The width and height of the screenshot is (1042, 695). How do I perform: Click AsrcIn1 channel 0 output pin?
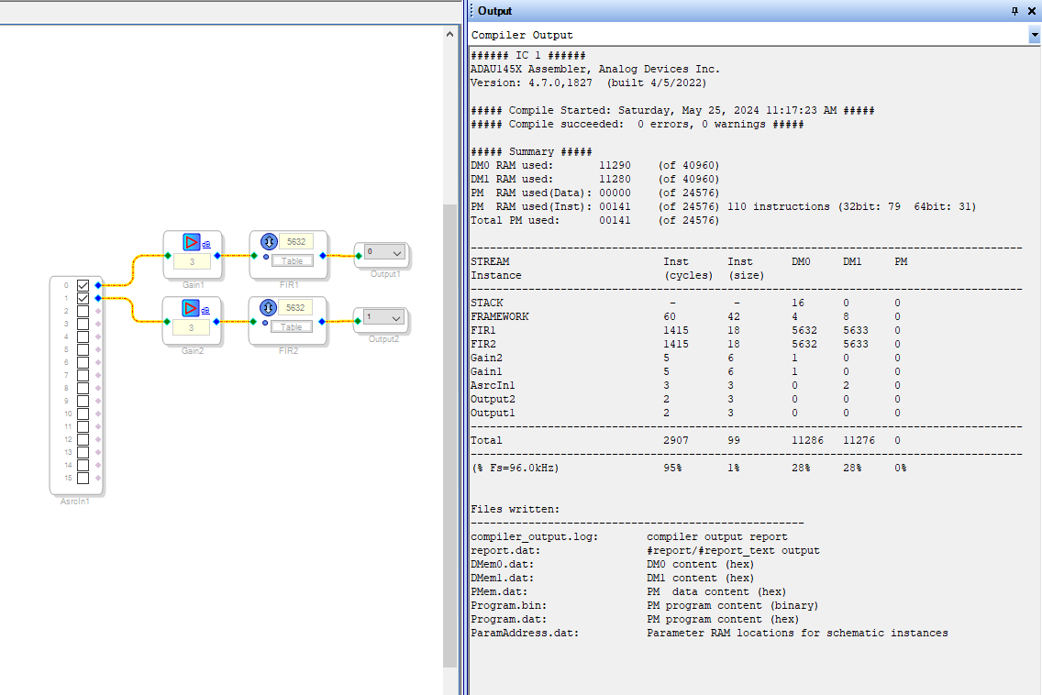pyautogui.click(x=98, y=286)
